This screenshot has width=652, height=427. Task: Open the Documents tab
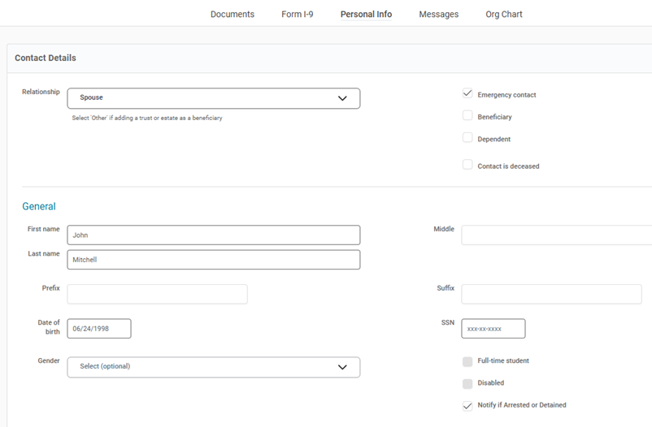[x=232, y=14]
